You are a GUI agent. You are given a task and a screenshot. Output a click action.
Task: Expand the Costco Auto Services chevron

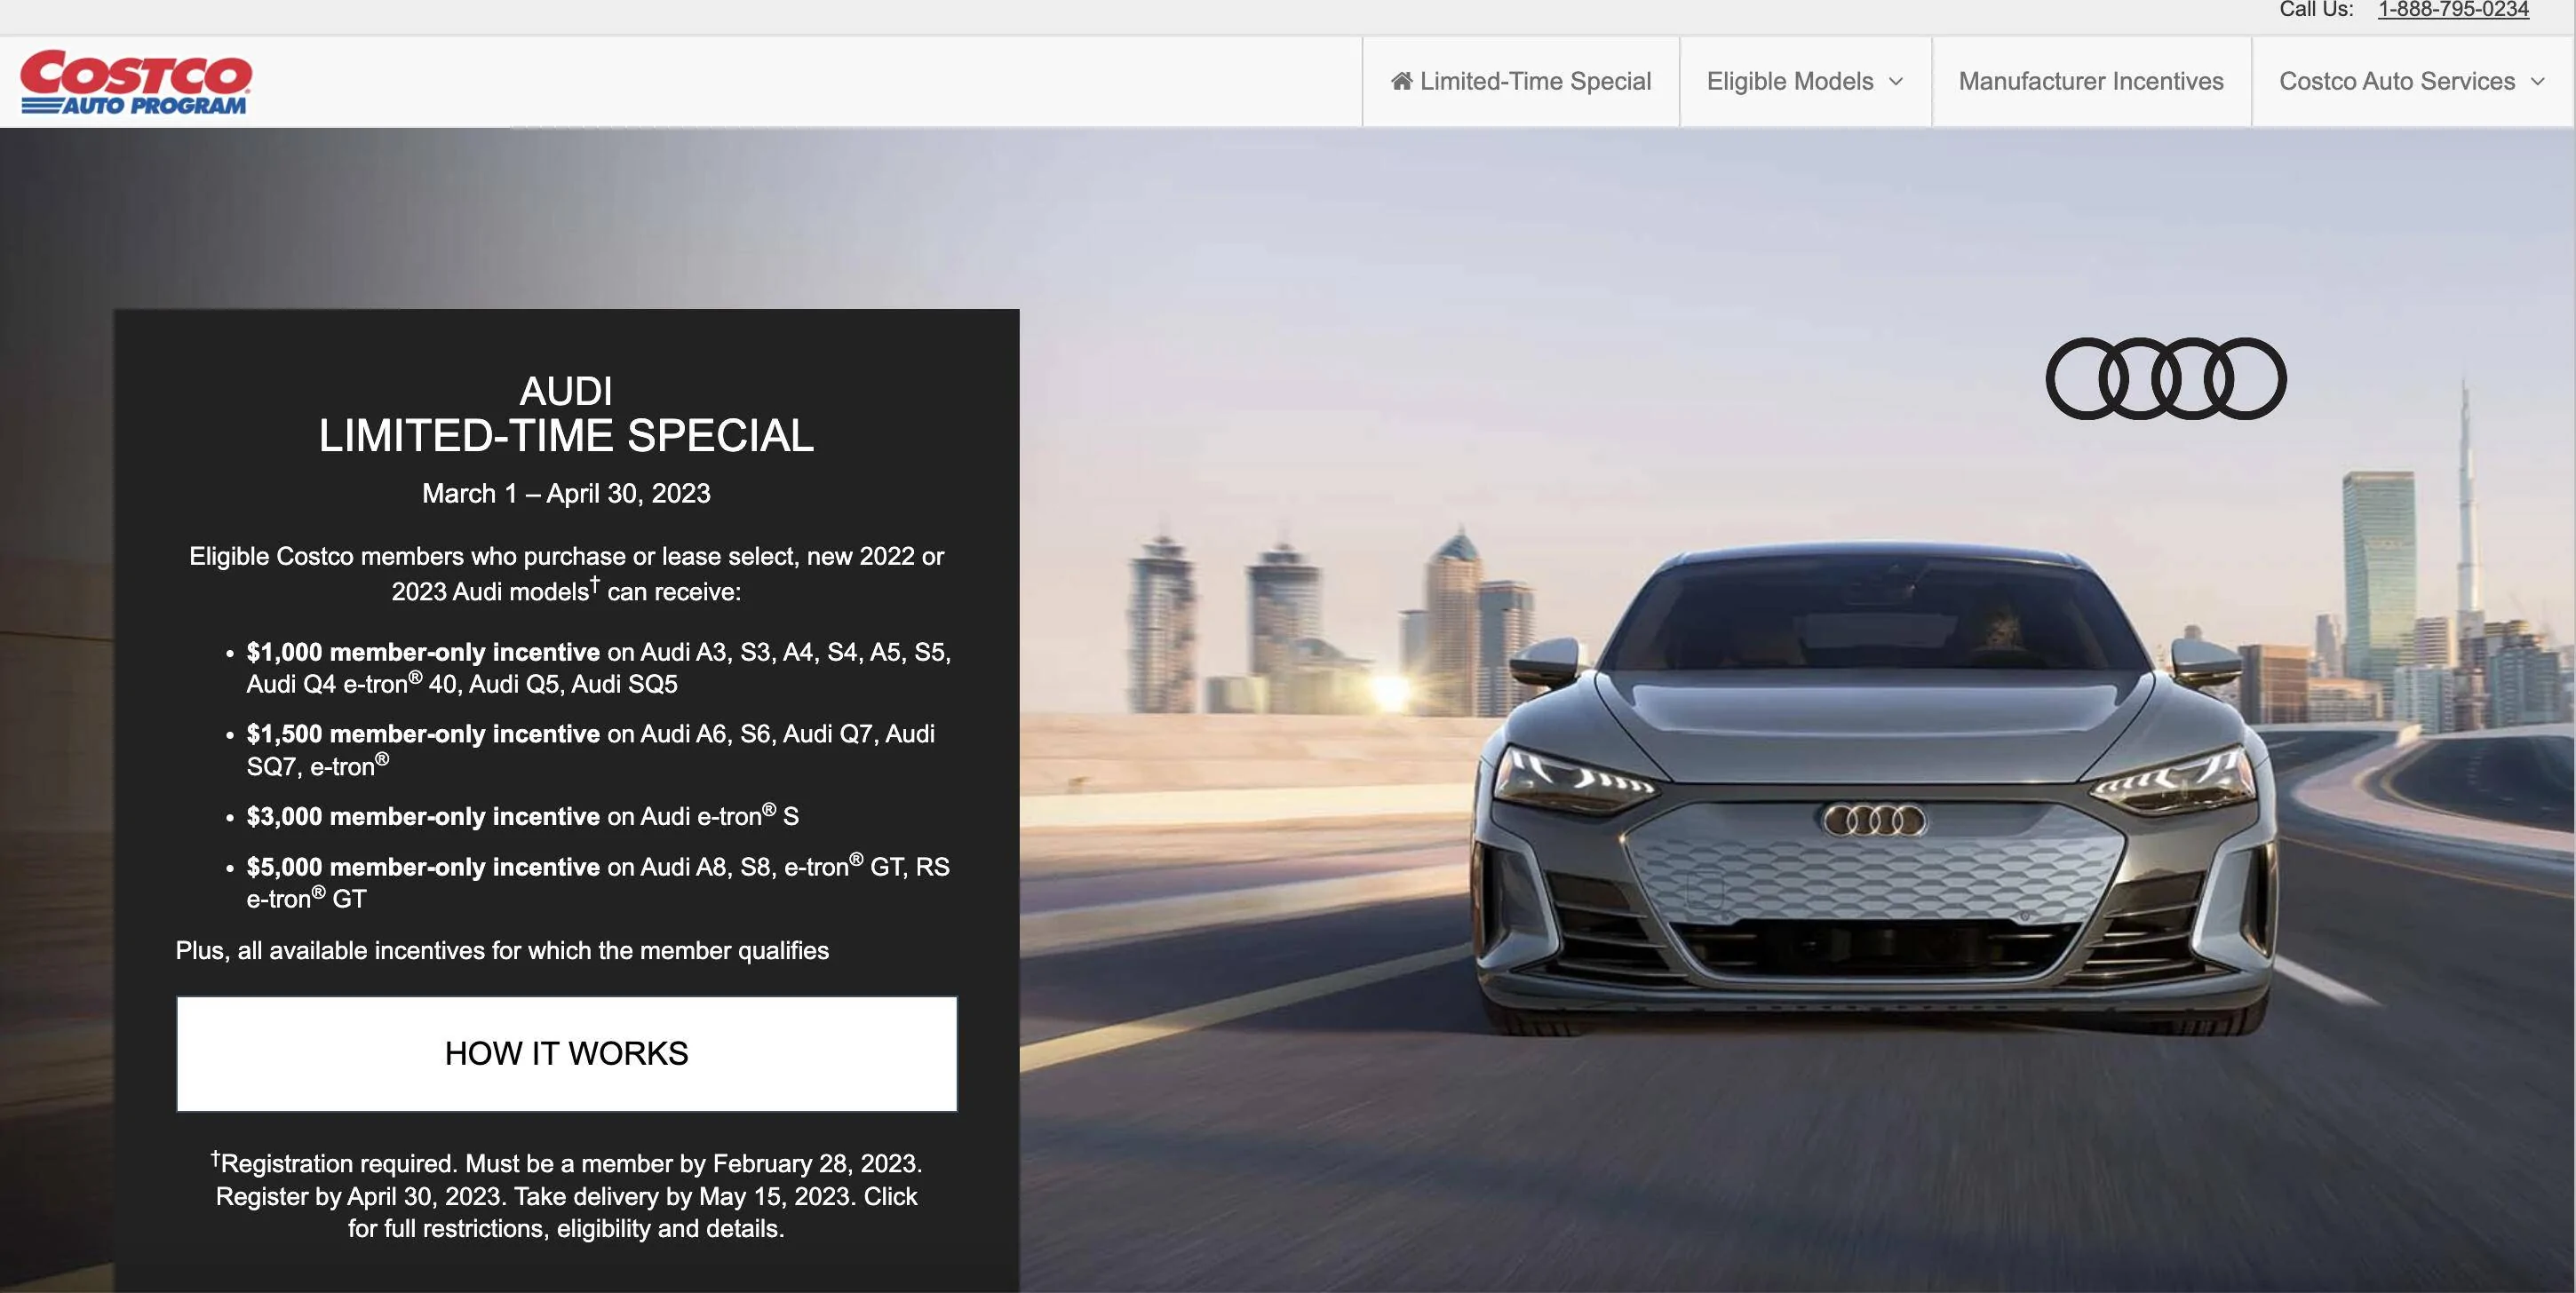pyautogui.click(x=2538, y=82)
